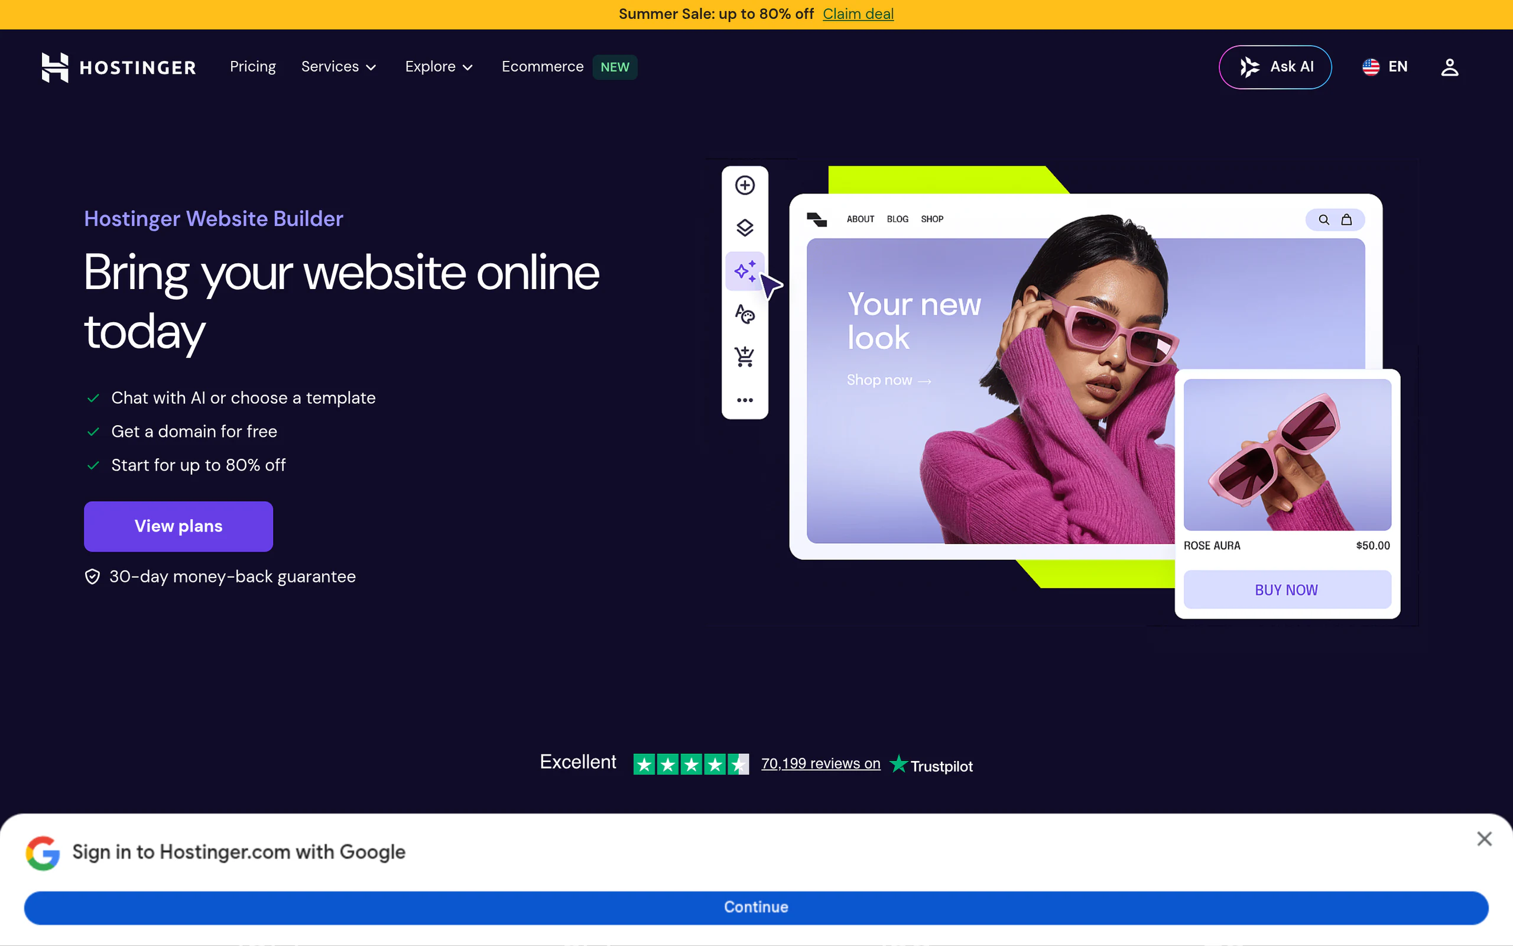Click the US flag language icon
The image size is (1513, 946).
[1371, 67]
